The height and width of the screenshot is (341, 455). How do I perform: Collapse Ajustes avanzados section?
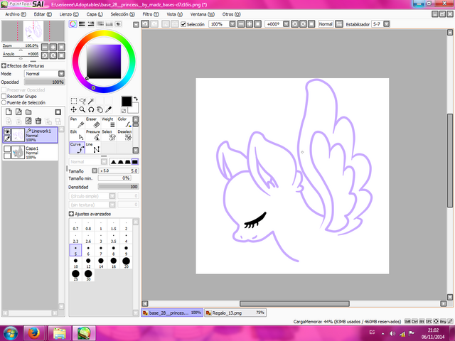tap(71, 214)
